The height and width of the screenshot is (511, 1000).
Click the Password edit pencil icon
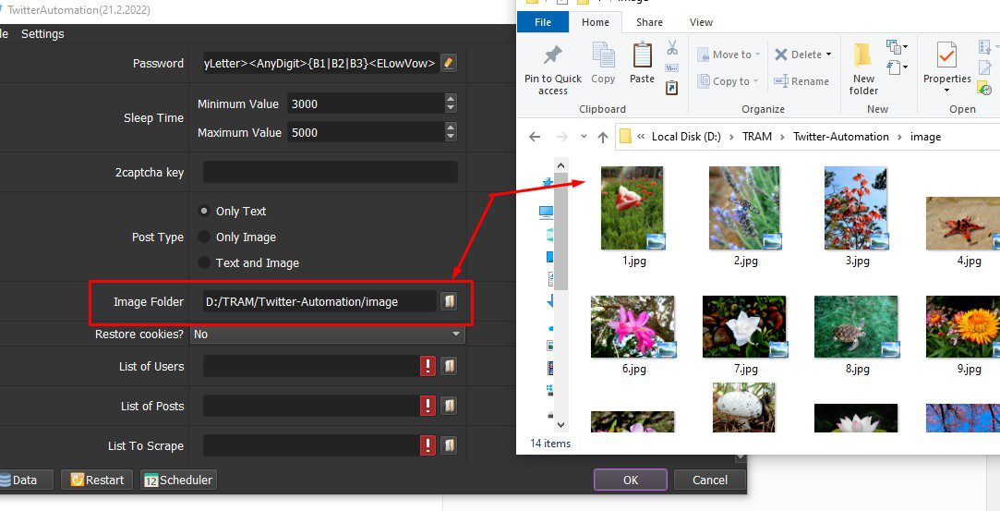[449, 63]
